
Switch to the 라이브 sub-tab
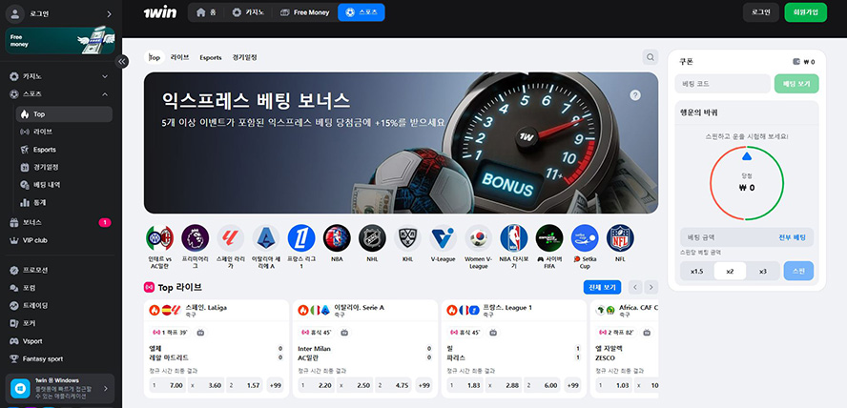[x=180, y=57]
